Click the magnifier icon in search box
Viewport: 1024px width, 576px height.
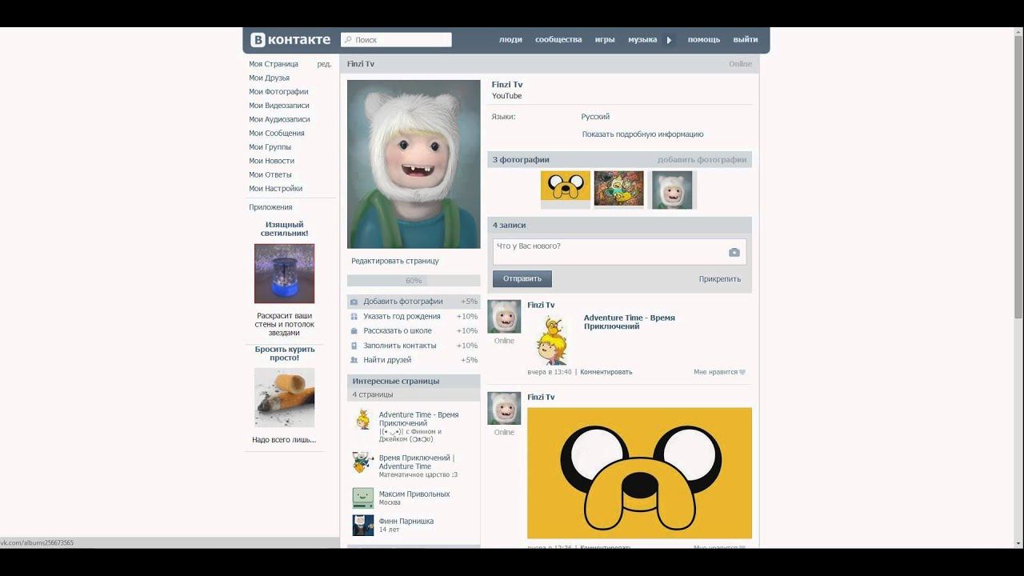coord(347,39)
